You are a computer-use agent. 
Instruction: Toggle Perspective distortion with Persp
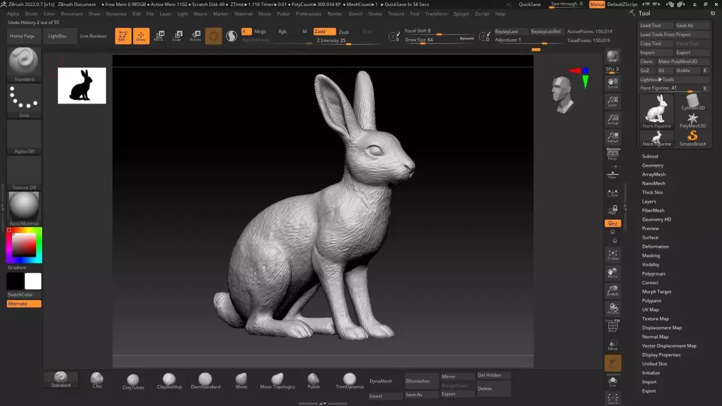click(612, 155)
